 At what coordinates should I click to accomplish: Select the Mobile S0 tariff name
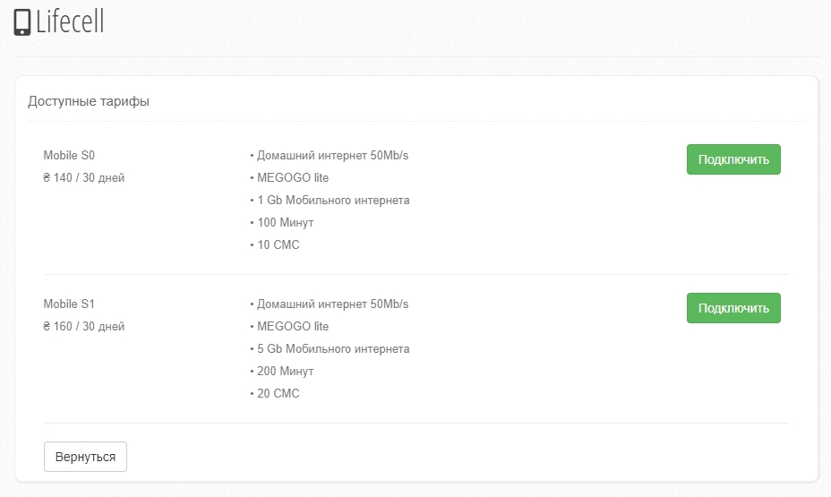click(x=69, y=155)
